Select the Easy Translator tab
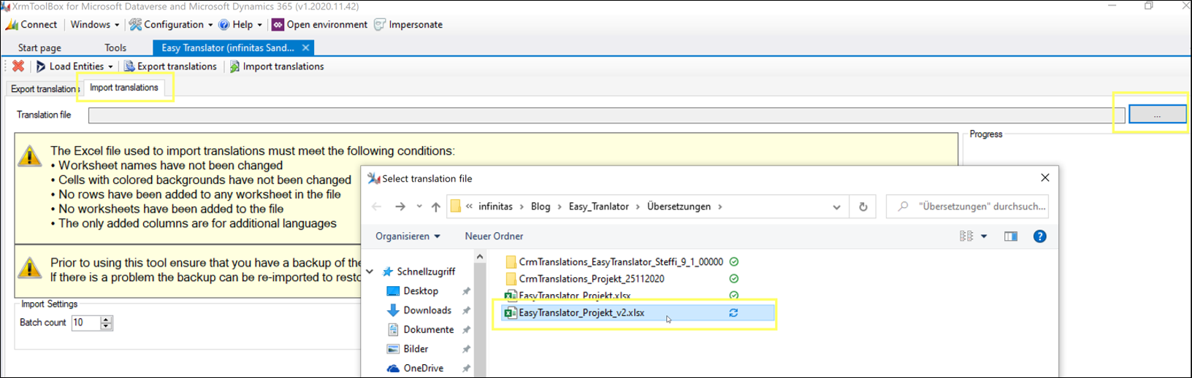This screenshot has width=1192, height=378. [227, 48]
